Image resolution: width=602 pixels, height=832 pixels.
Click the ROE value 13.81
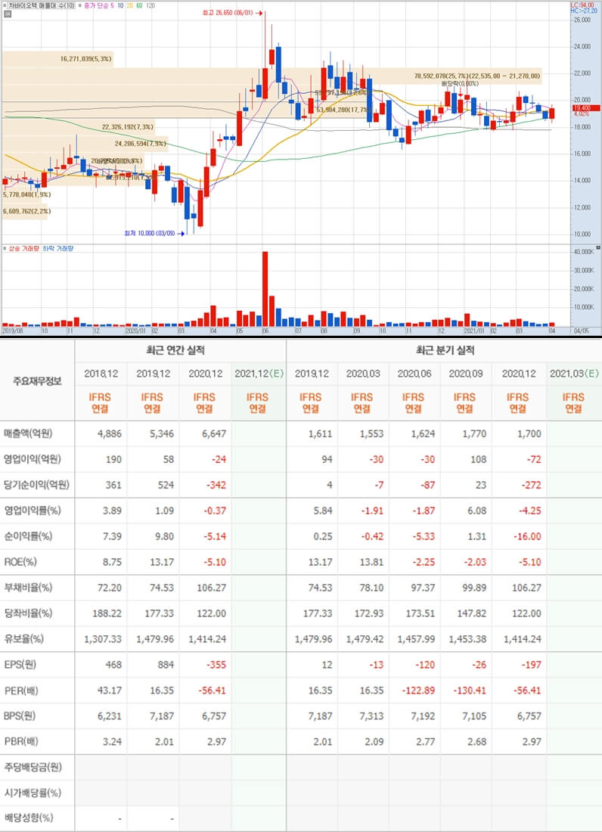(x=371, y=561)
